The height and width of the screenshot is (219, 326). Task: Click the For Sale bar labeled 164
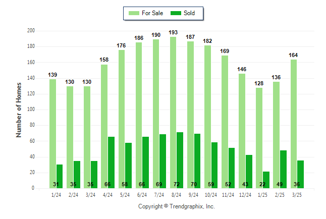click(294, 124)
